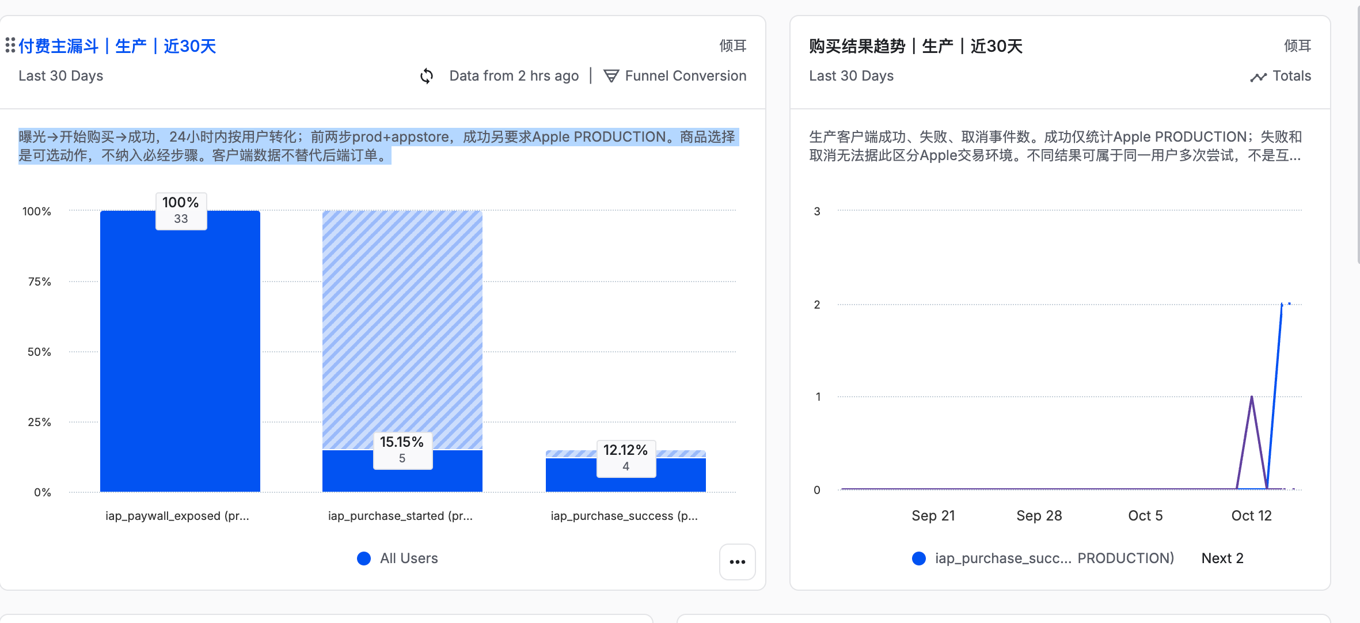This screenshot has width=1360, height=623.
Task: Open the 购买结果趋势 | 生产 | 近30天 card title
Action: tap(915, 46)
